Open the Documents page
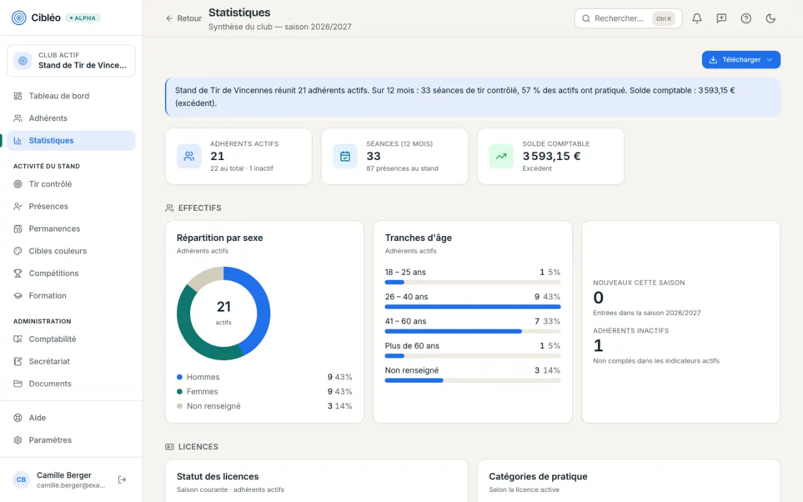803x502 pixels. [x=71, y=383]
